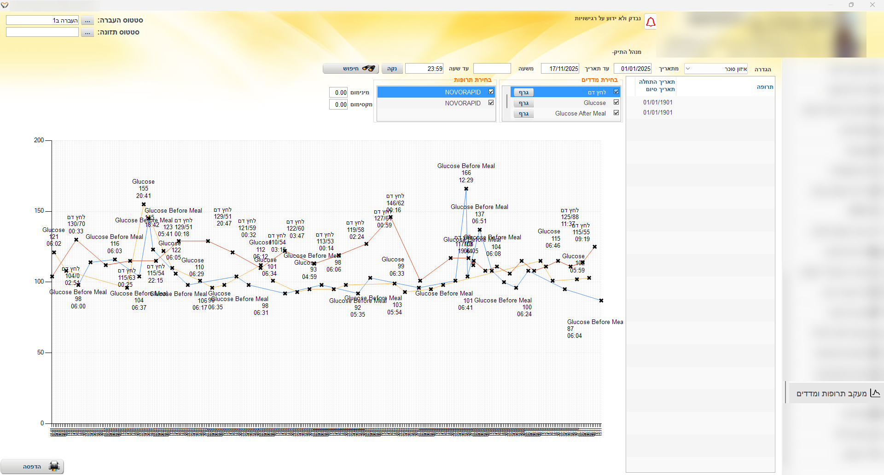Uncheck the blood pressure (לחץ דם) checkbox

616,92
